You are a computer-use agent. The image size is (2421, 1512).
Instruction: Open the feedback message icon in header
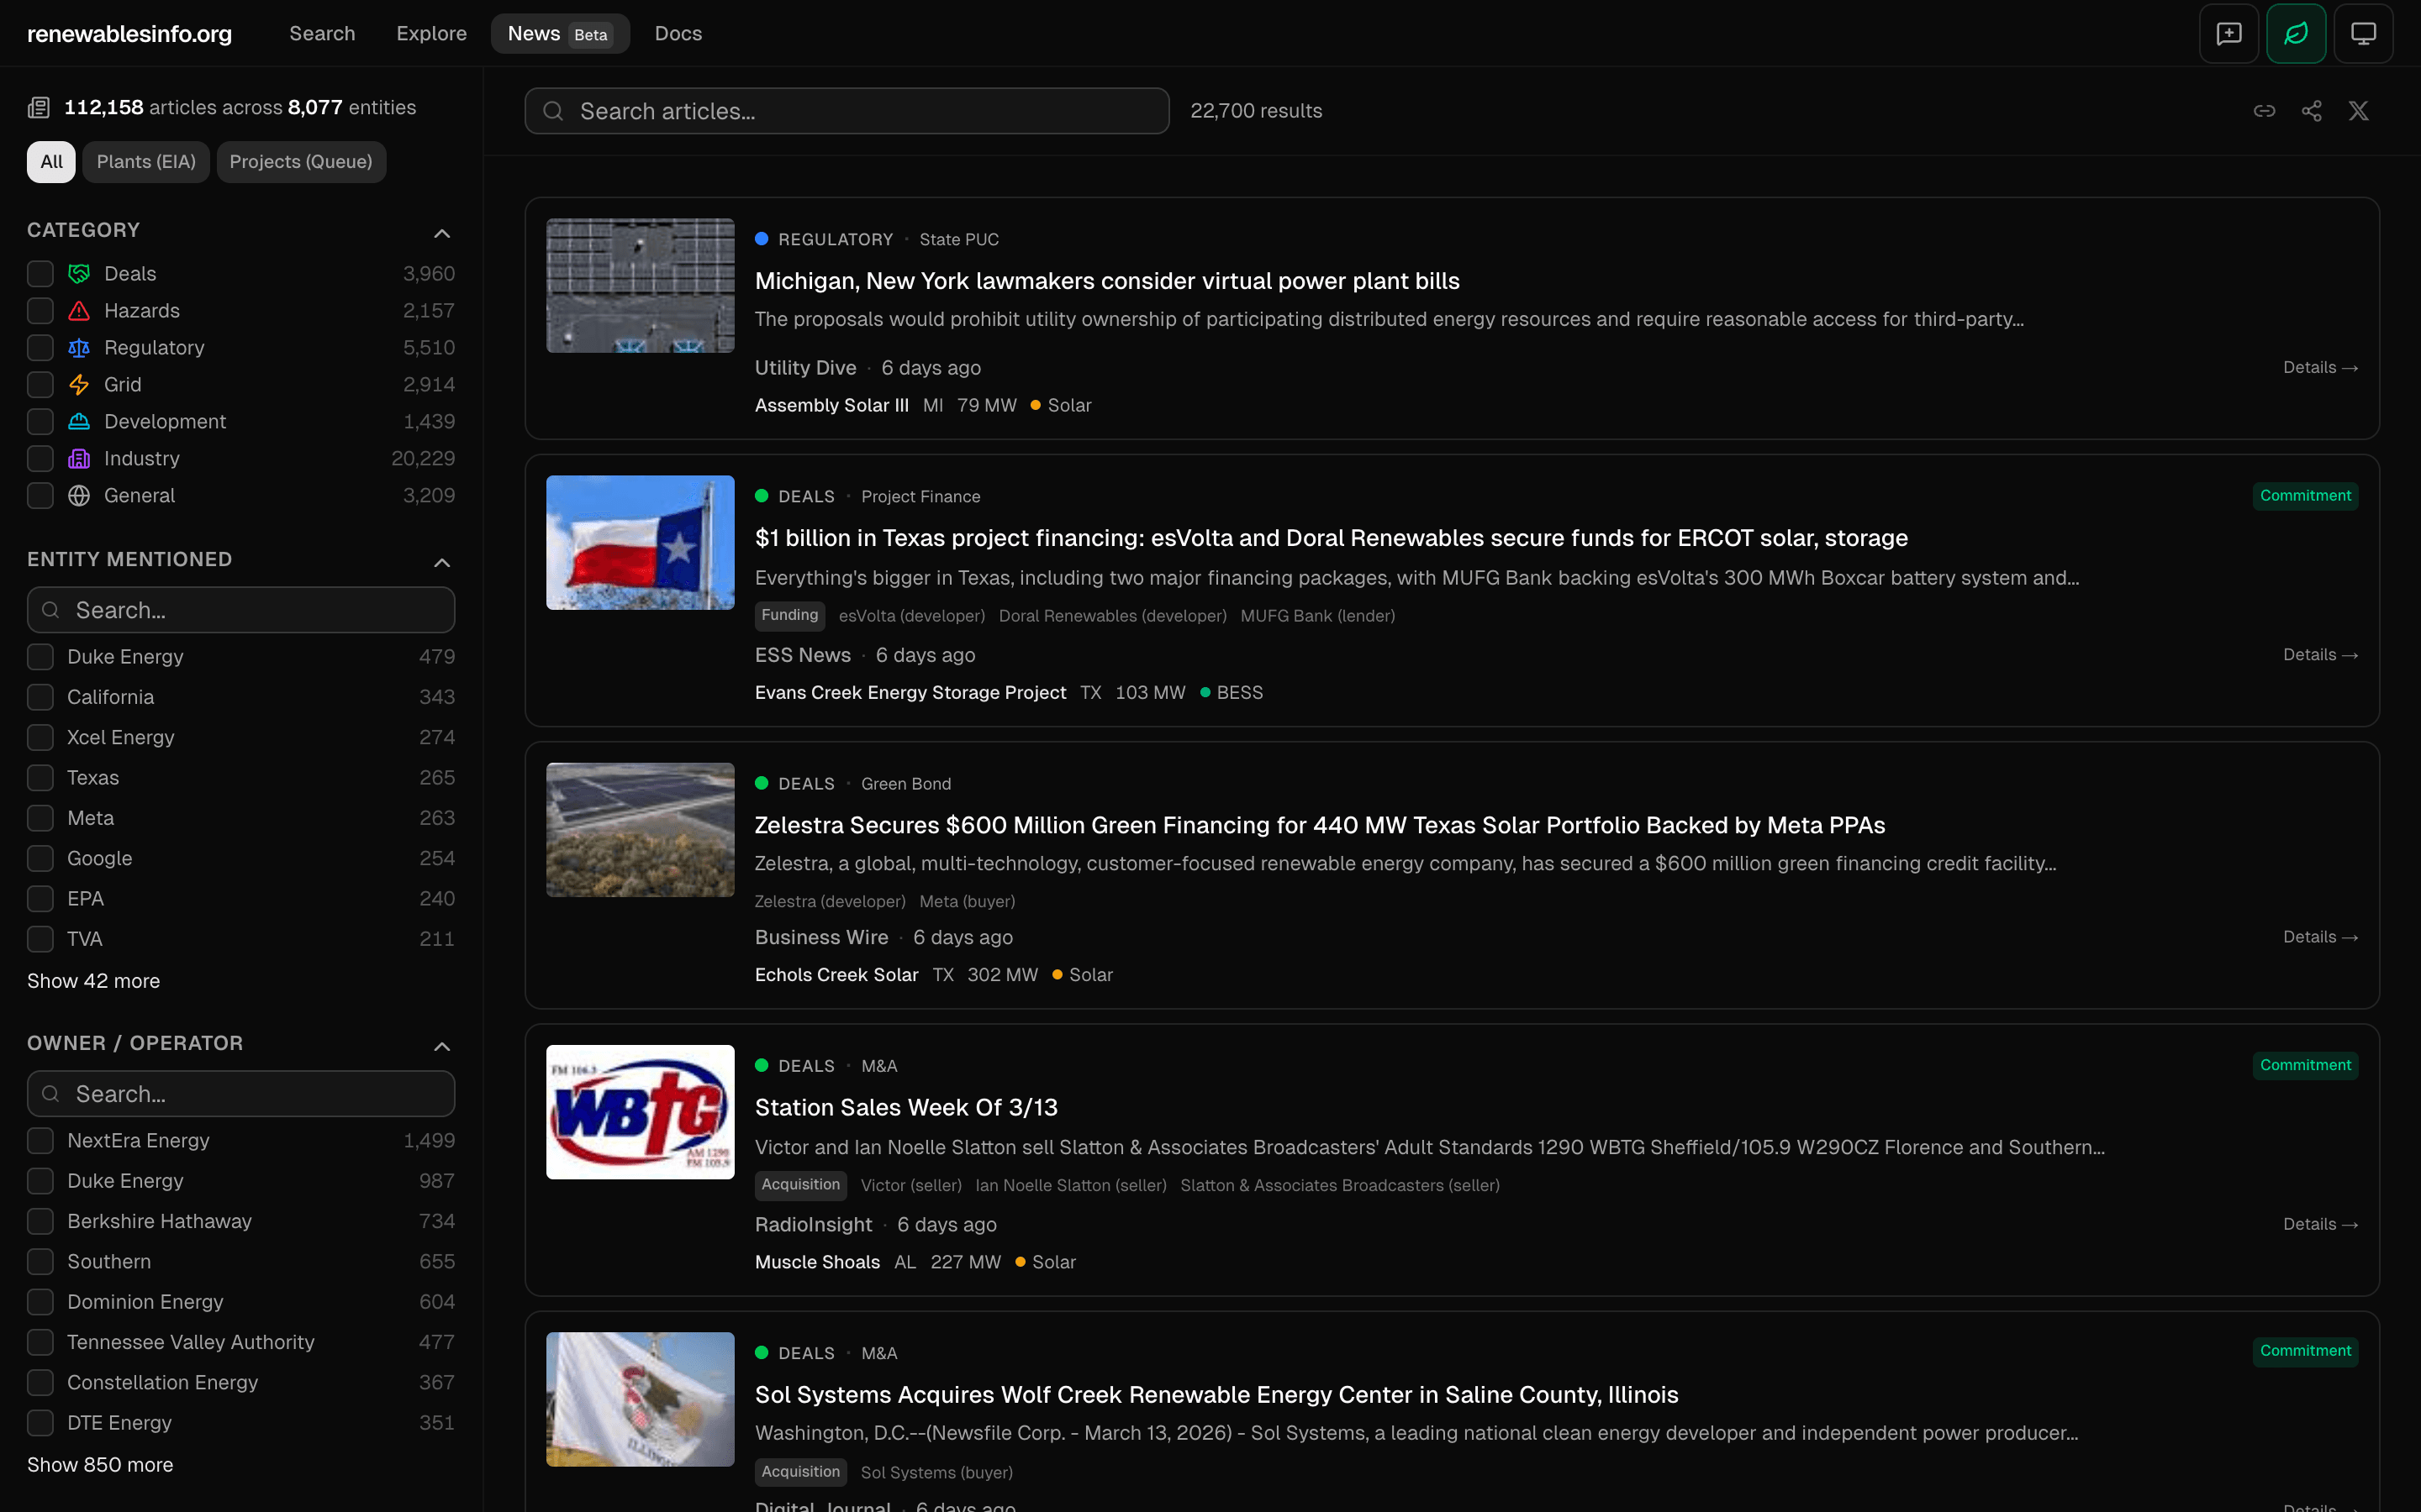[x=2229, y=33]
